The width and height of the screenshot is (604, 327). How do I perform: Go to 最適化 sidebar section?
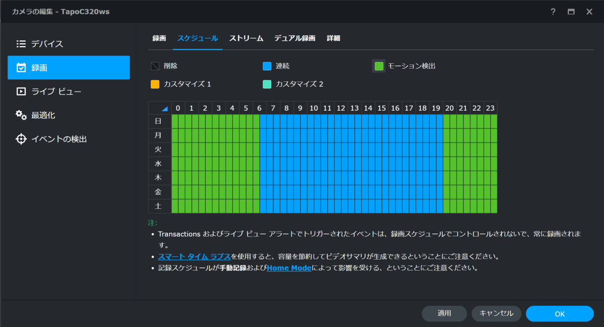(68, 115)
